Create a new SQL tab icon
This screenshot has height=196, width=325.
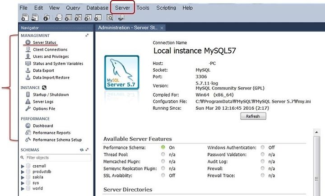(25, 18)
